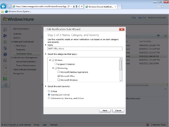Screen dimensions: 169x127
Task: Open the Computers workspace sidebar icon
Action: pyautogui.click(x=5, y=36)
